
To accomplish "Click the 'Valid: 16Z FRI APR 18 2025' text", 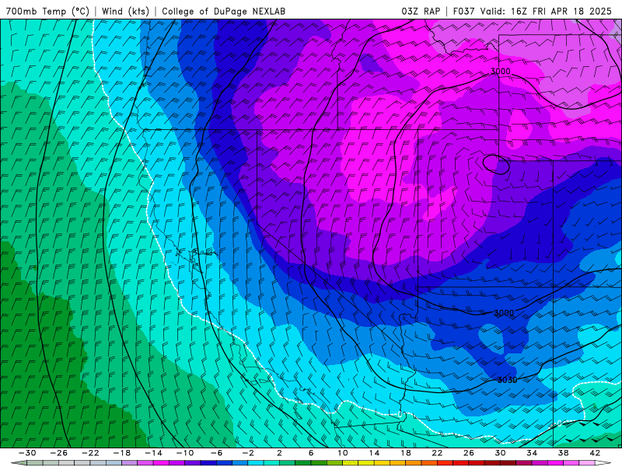I will tap(546, 11).
